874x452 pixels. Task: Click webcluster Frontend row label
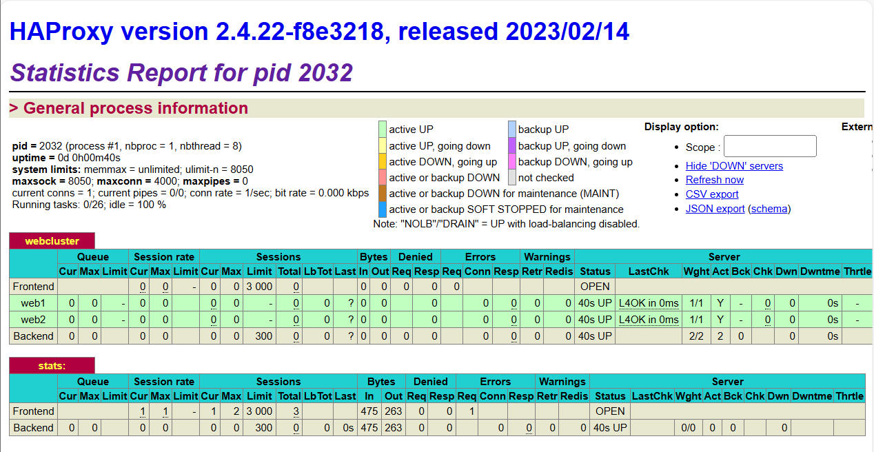pos(34,287)
